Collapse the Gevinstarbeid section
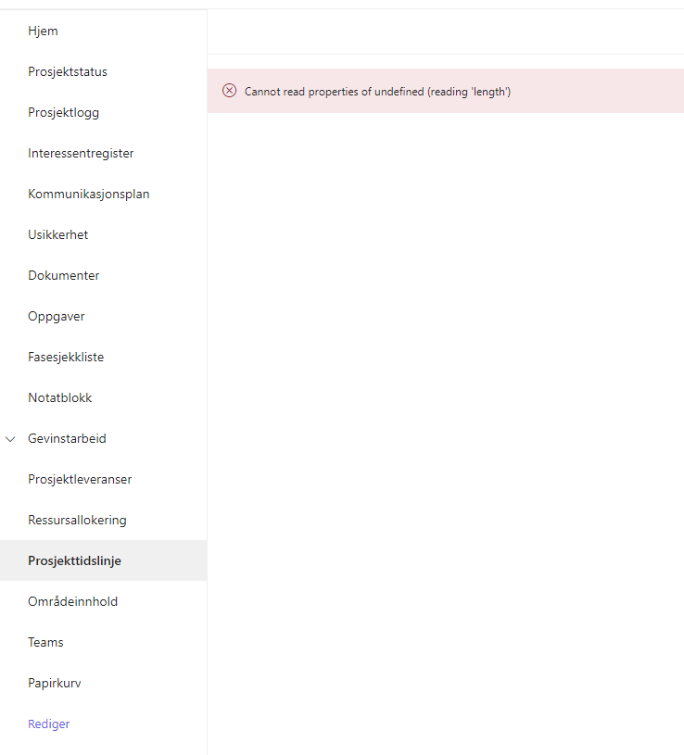Screen dimensions: 684x755 (x=10, y=438)
